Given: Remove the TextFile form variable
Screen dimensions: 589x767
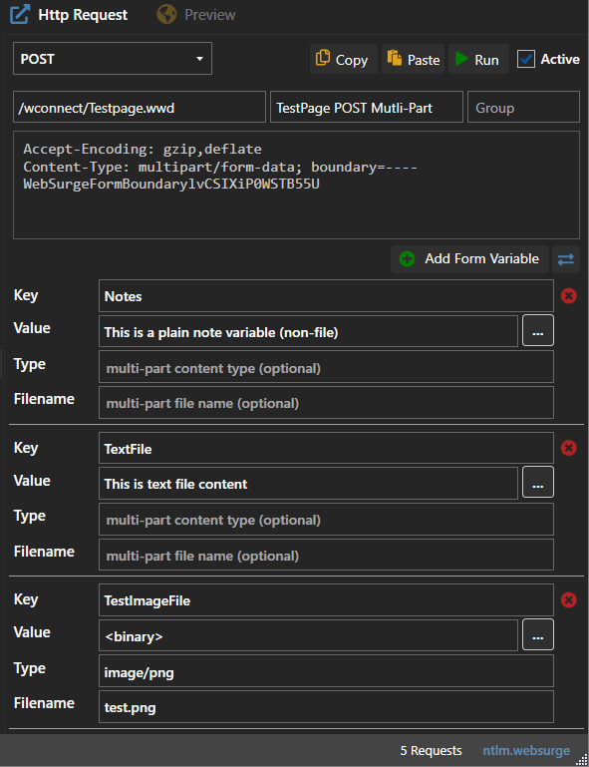Looking at the screenshot, I should pos(568,448).
